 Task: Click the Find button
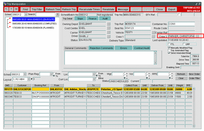pos(25,9)
